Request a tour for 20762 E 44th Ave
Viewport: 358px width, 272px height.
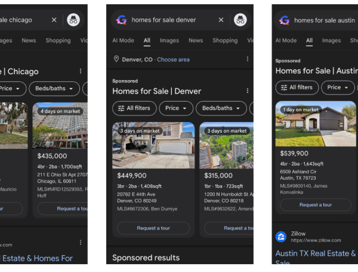153,228
